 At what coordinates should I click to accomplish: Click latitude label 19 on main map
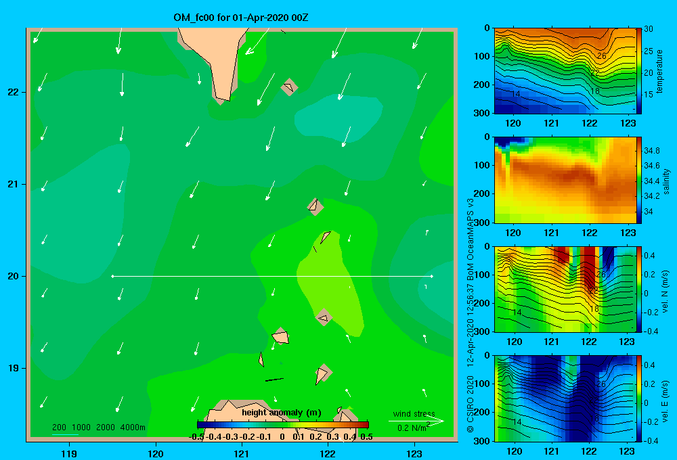[x=14, y=368]
